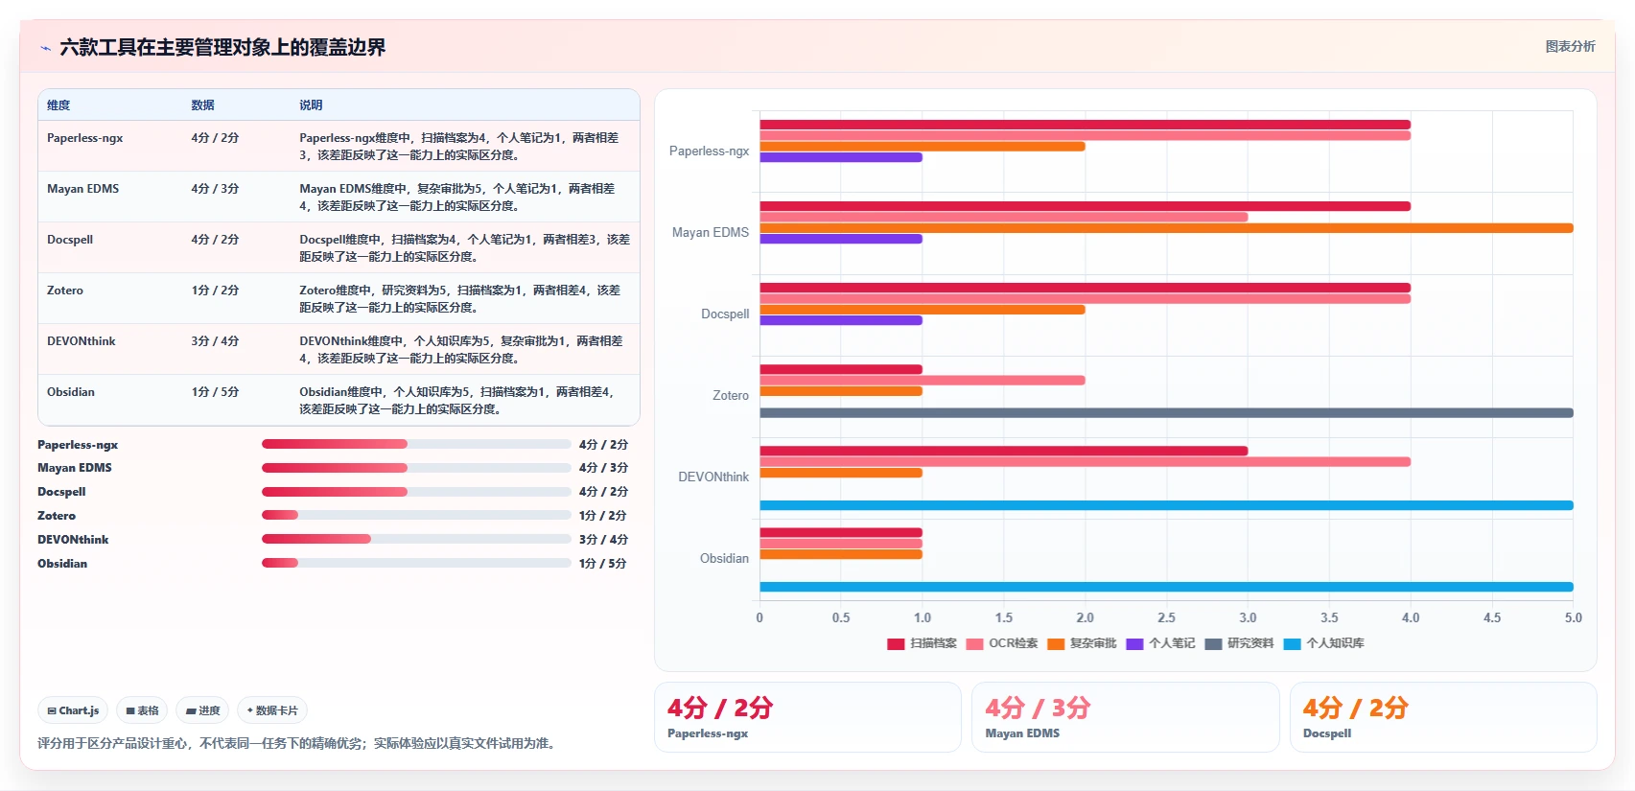Click the gray 研究资料 bar for Zotero
Screen dimensions: 1635x791
click(x=1166, y=413)
